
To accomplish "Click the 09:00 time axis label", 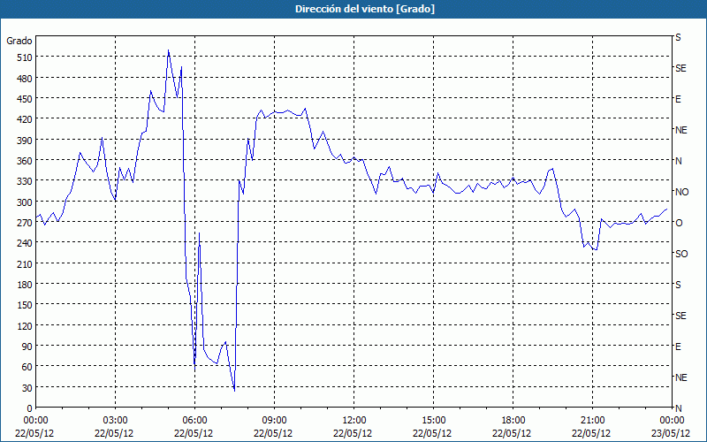I will coord(274,421).
